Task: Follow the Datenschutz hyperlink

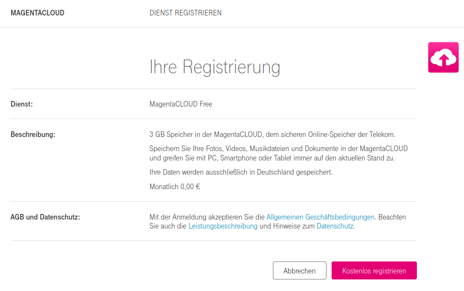Action: [335, 226]
